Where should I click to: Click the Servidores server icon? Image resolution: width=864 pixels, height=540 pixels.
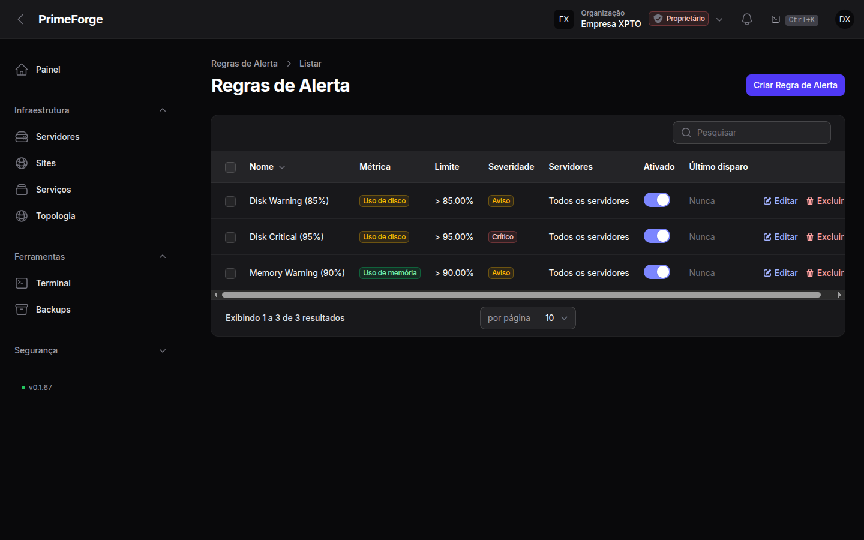click(x=22, y=137)
